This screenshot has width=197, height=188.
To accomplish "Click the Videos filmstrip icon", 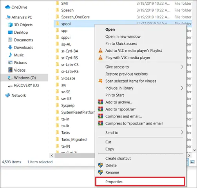I will (10, 70).
